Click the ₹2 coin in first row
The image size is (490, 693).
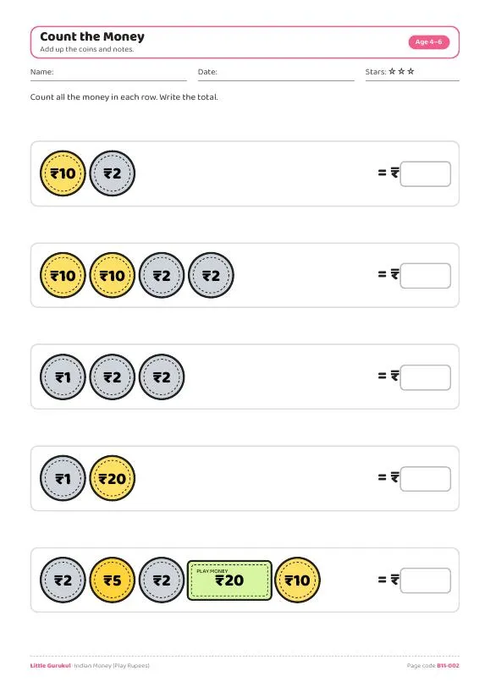[x=113, y=173]
